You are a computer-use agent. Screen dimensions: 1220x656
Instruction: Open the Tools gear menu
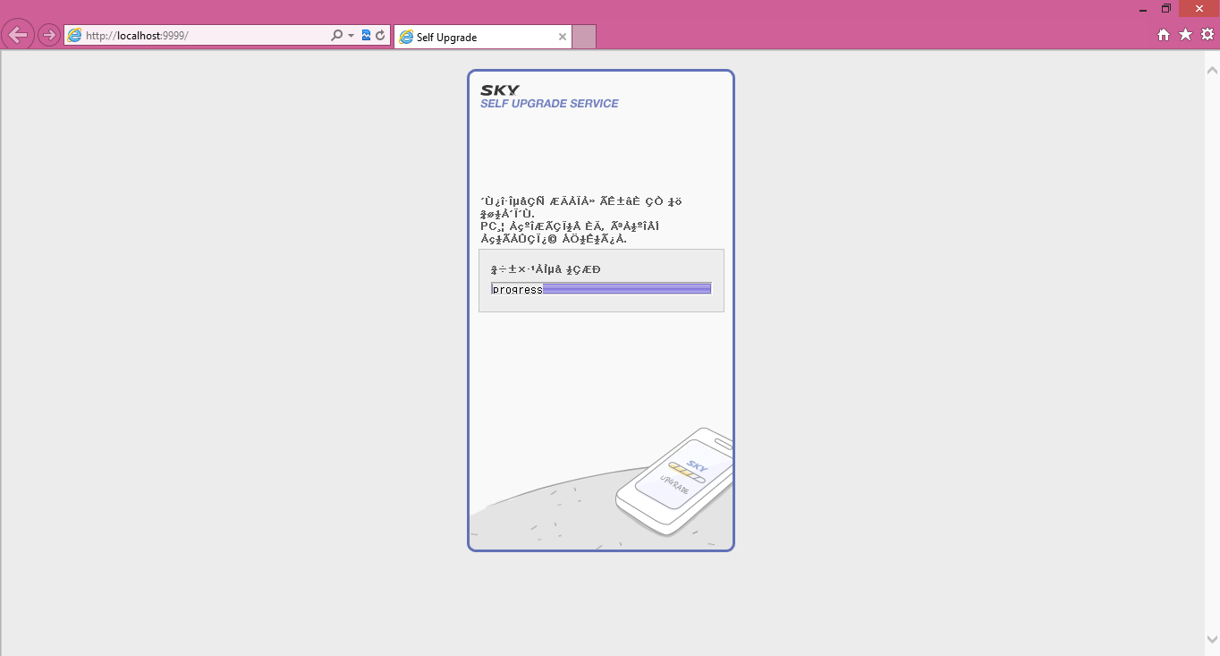tap(1207, 35)
